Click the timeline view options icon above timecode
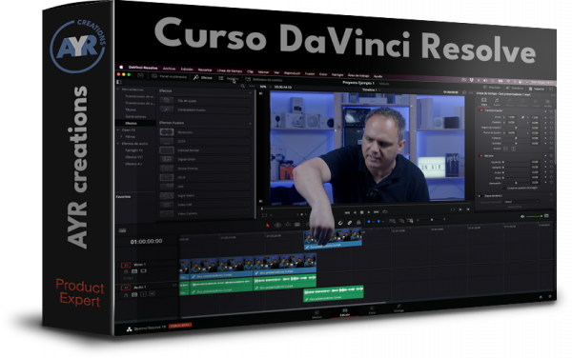The image size is (572, 358). coord(123,230)
